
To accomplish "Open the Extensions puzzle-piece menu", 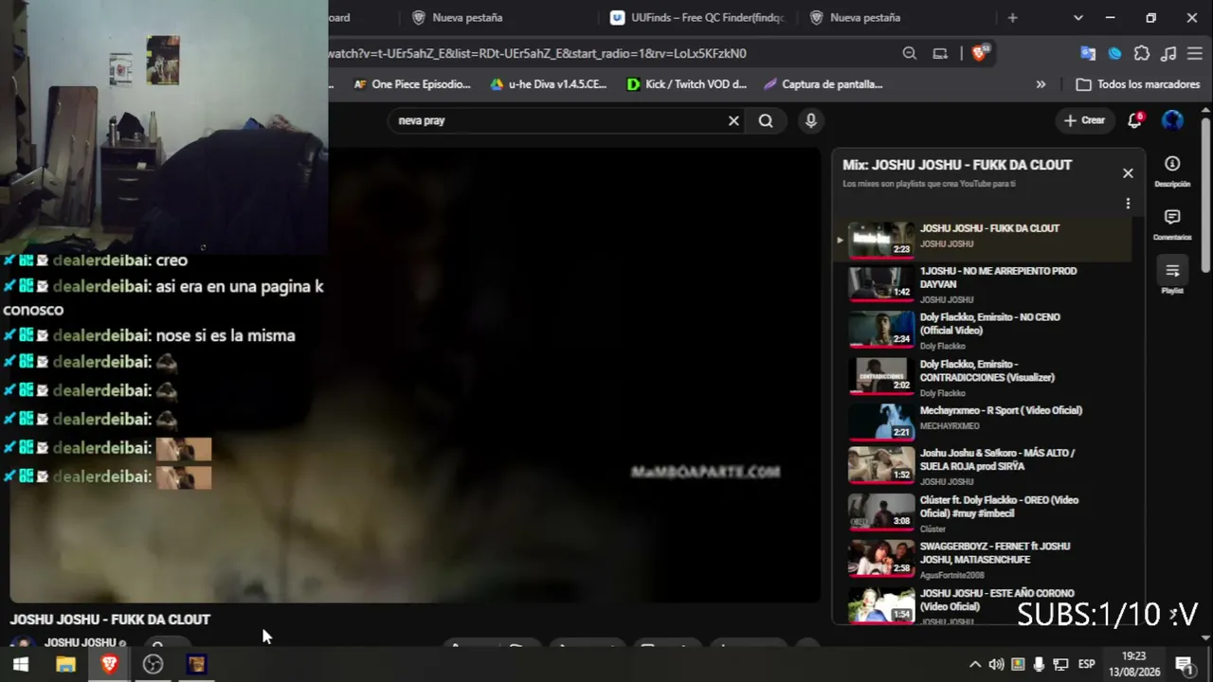I will 1142,53.
